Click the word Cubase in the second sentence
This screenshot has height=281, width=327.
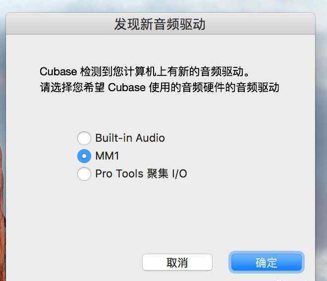coord(127,87)
